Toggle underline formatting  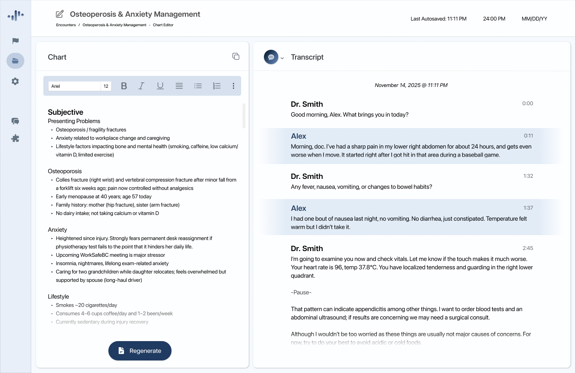tap(160, 86)
